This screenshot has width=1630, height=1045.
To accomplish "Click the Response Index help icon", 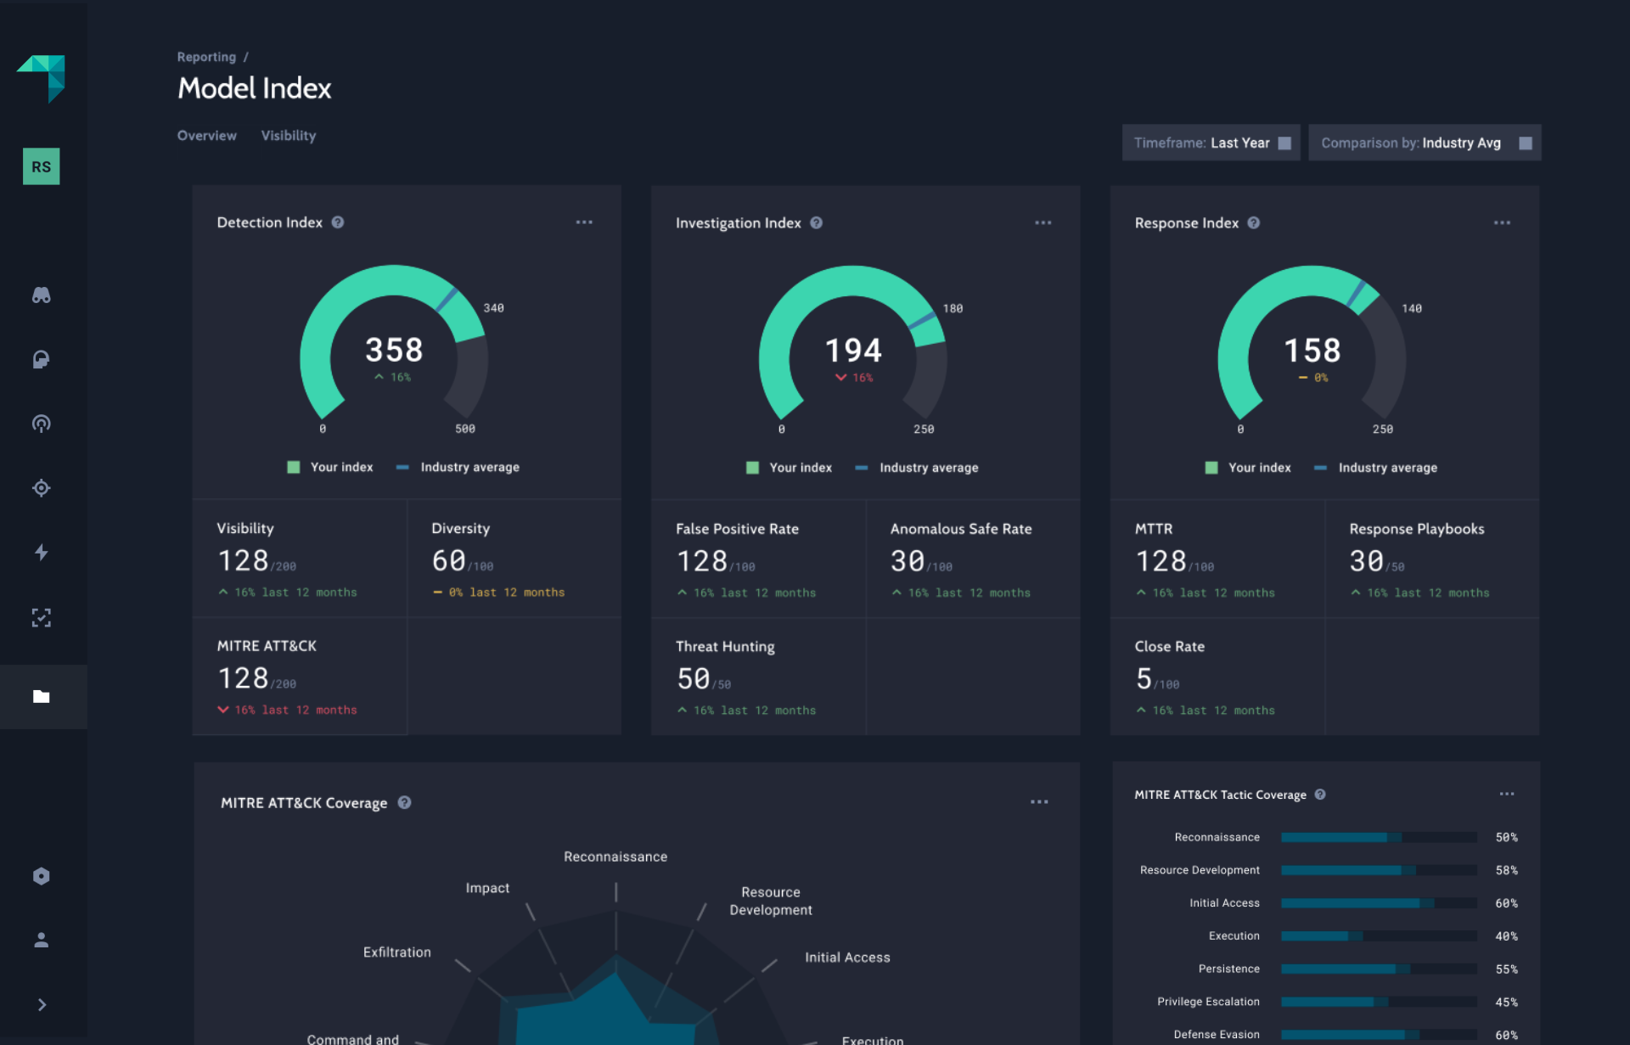I will coord(1254,223).
